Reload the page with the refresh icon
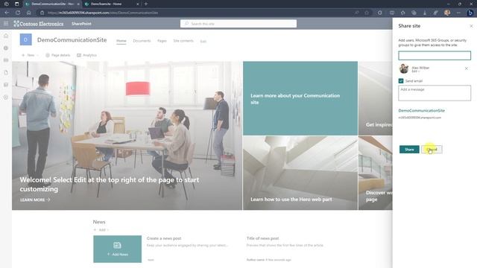This screenshot has width=477, height=268. [18, 13]
